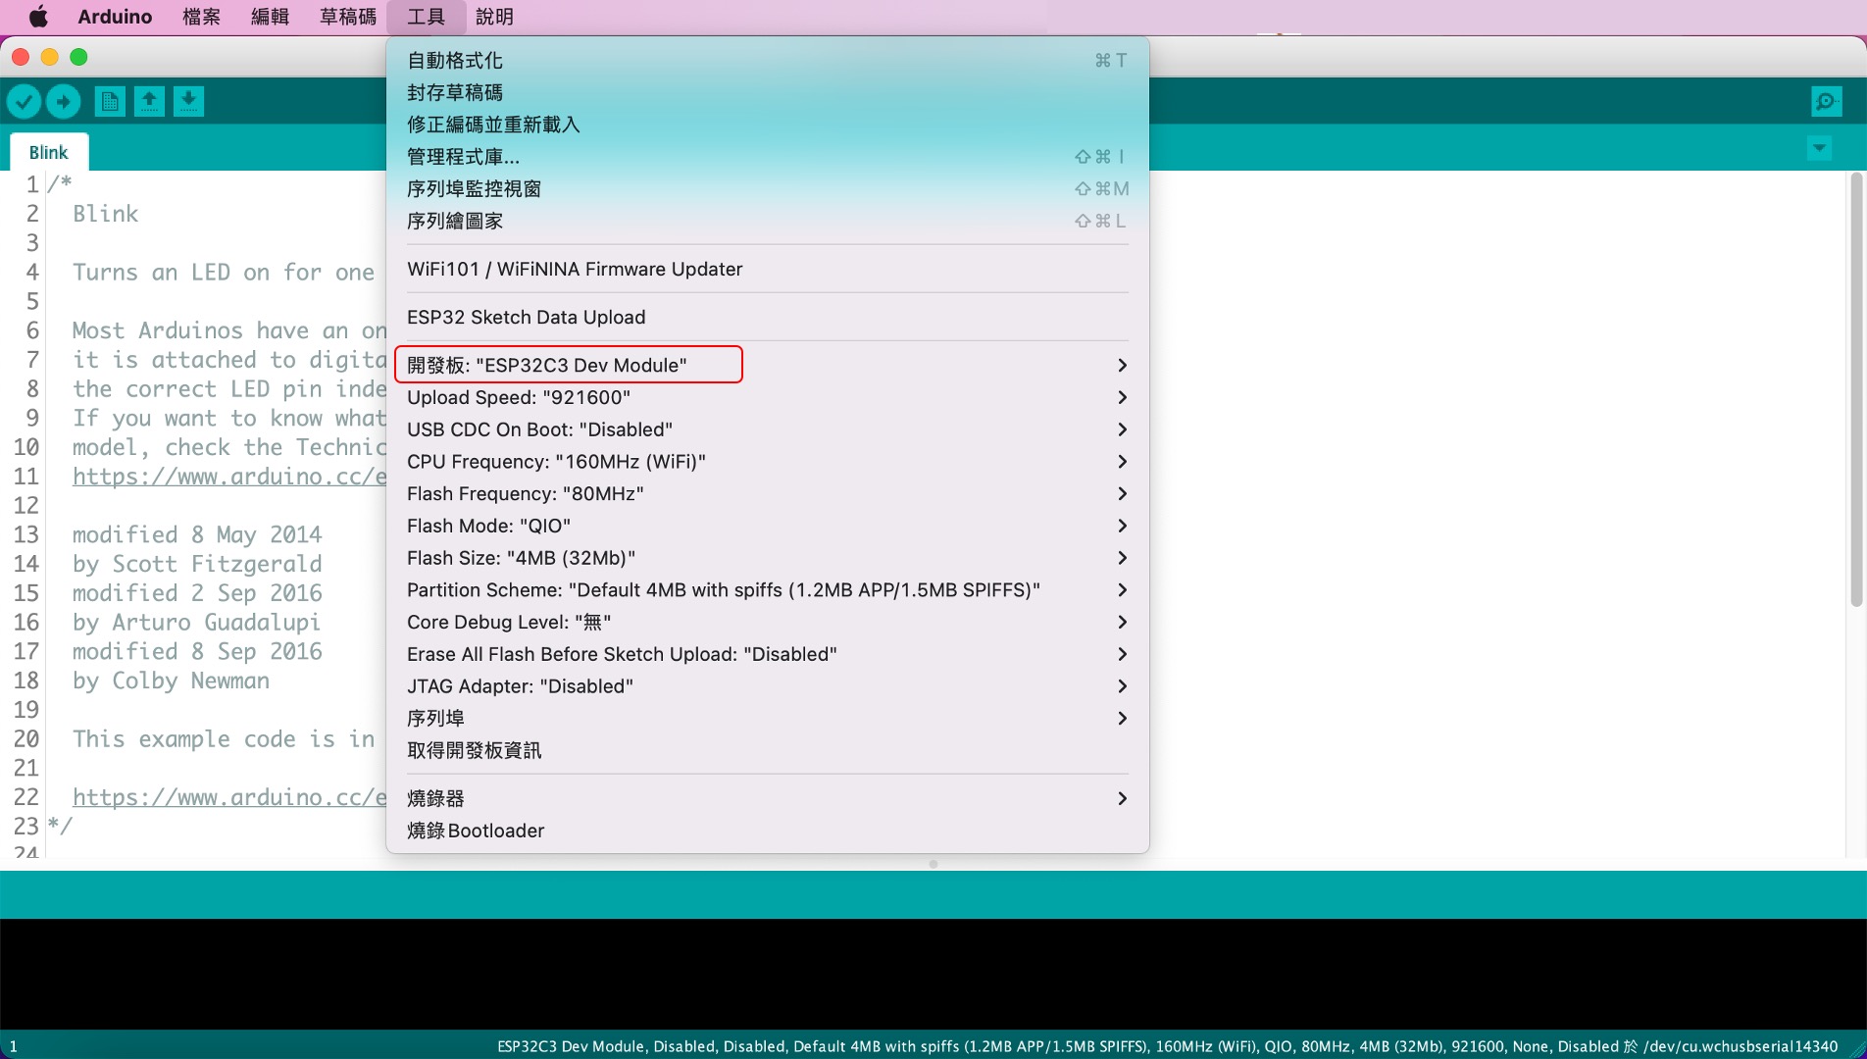Expand USB CDC On Boot submenu
This screenshot has height=1059, width=1867.
[x=768, y=429]
